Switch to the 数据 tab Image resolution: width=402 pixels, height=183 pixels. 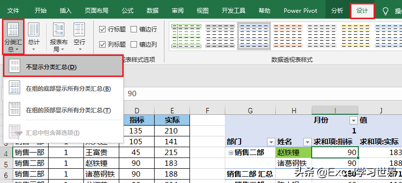(153, 10)
